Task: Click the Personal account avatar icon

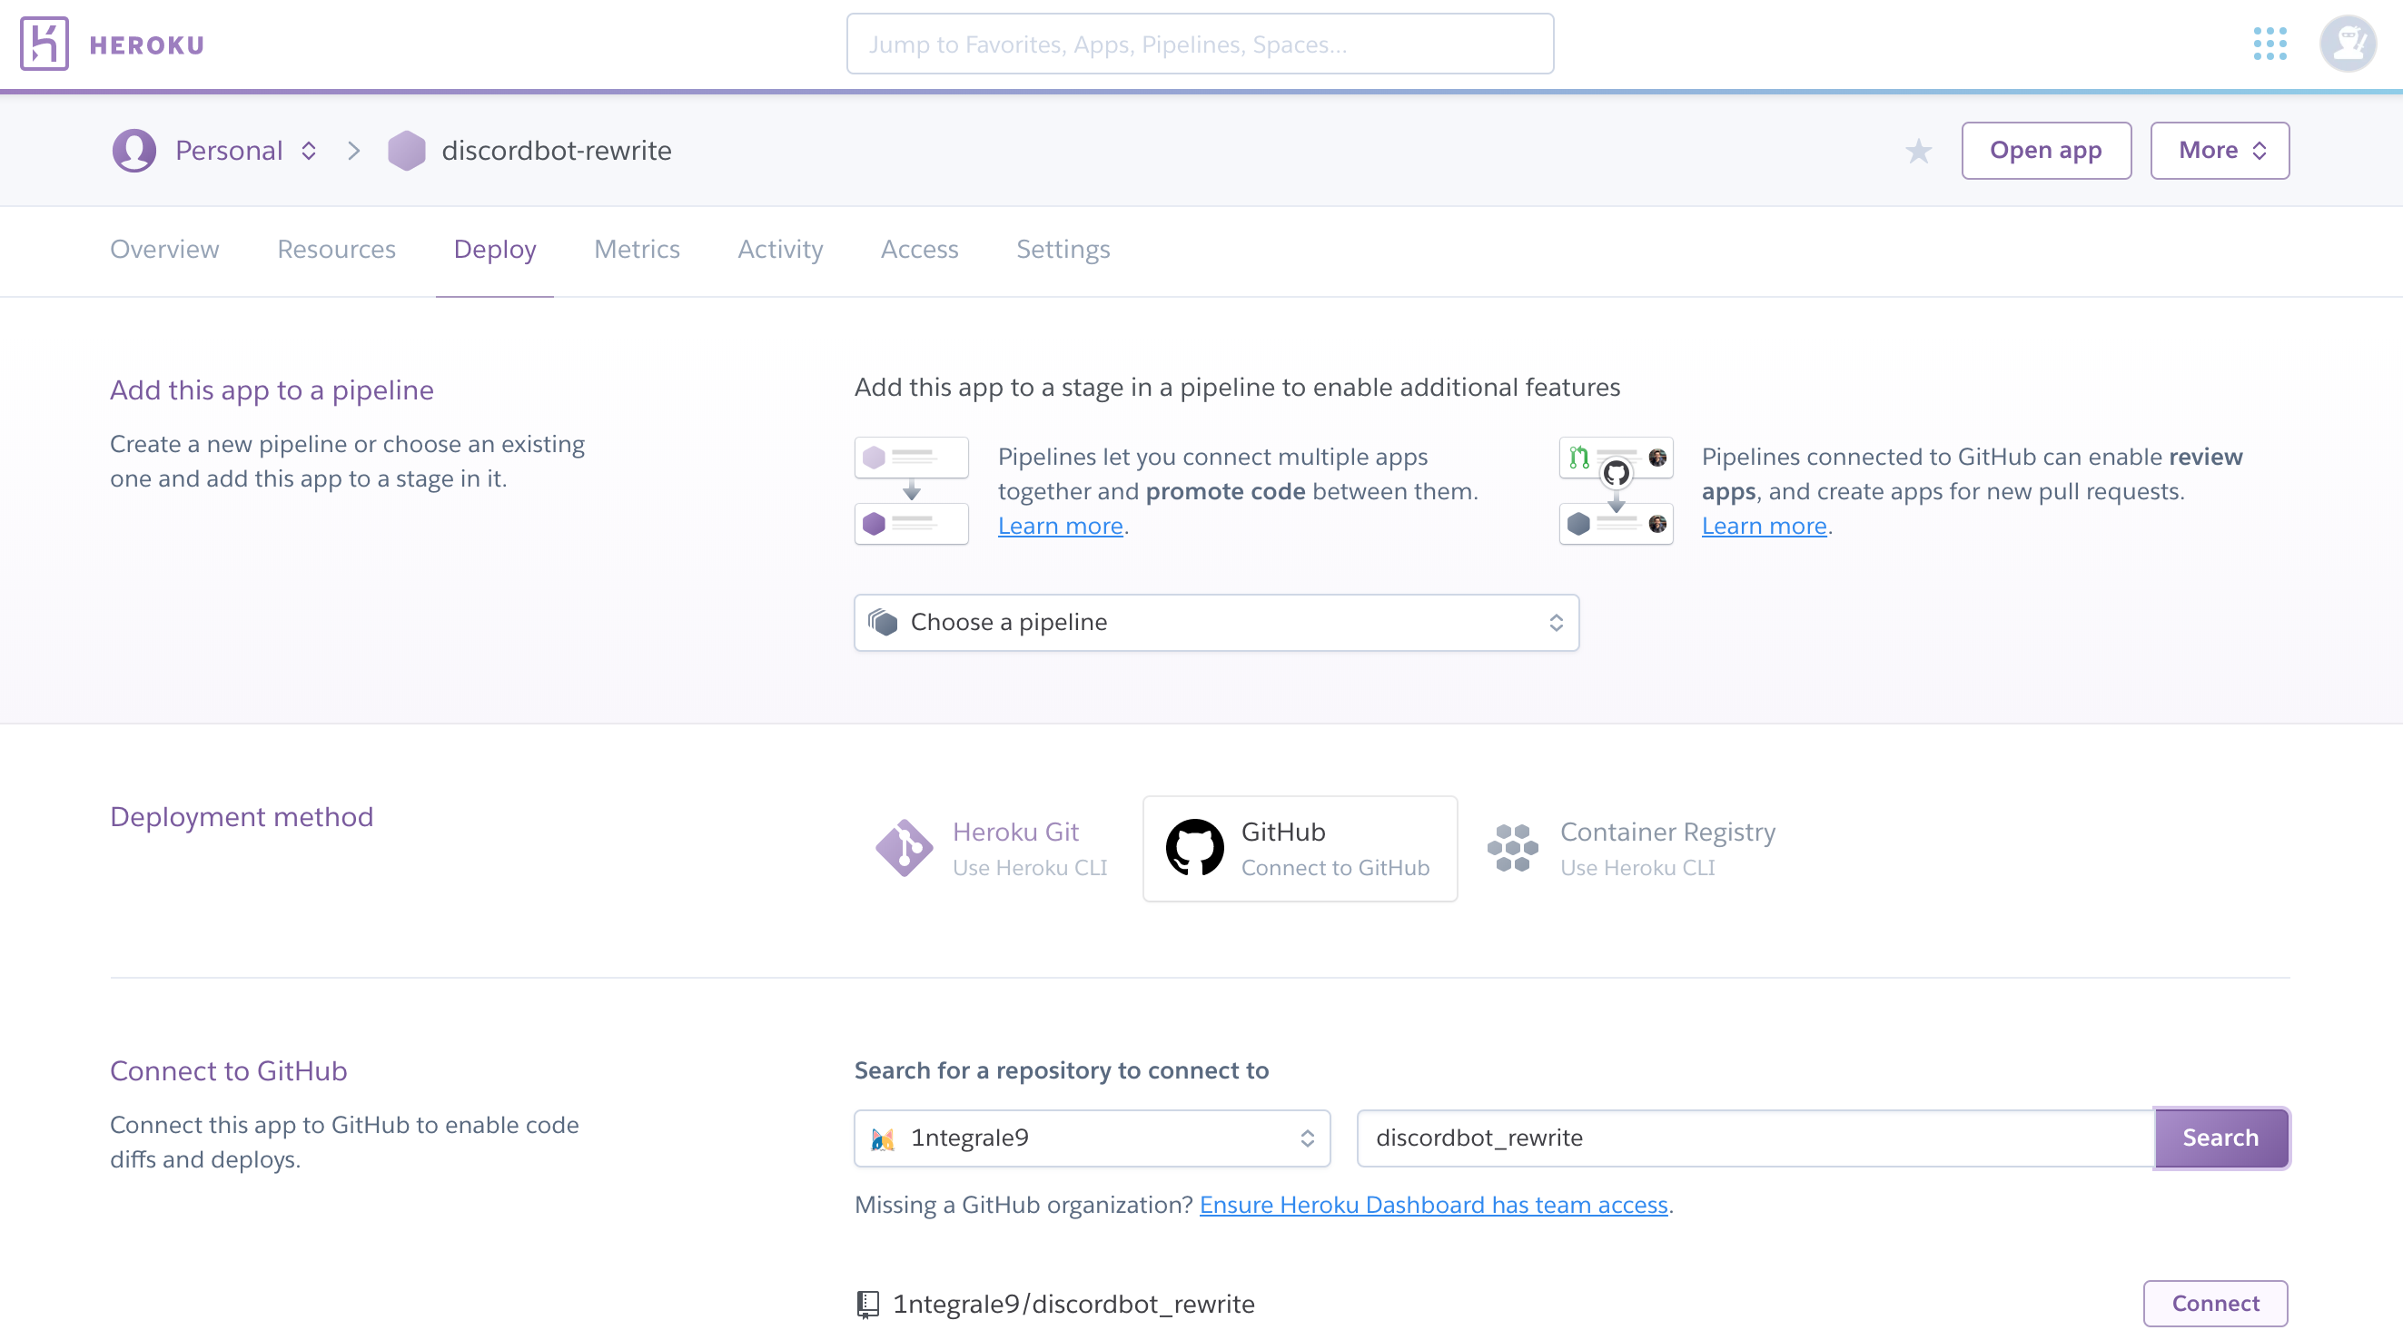Action: click(134, 150)
